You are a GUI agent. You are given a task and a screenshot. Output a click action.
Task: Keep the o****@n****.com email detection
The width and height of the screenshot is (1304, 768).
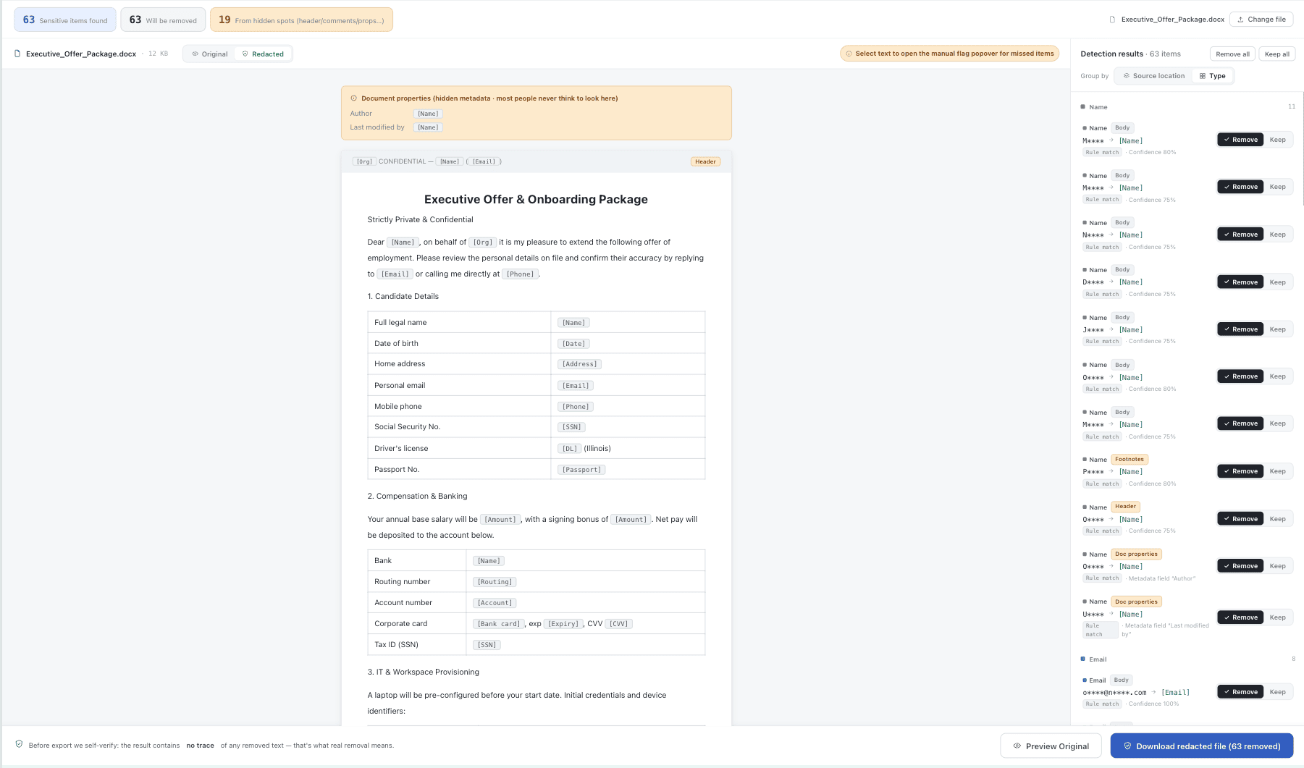coord(1278,692)
